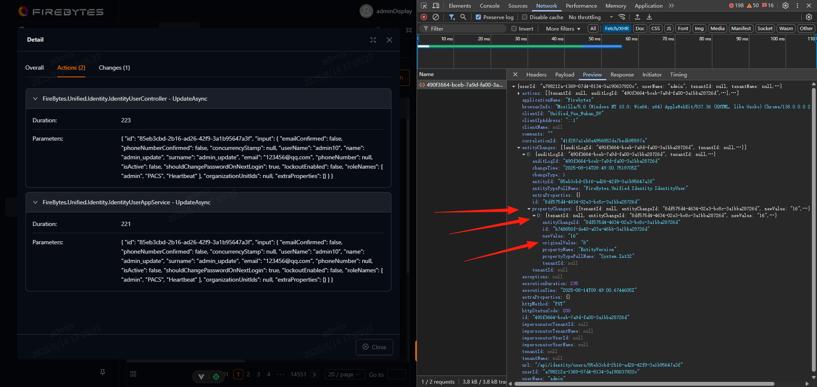This screenshot has width=817, height=387.
Task: Click the grid layout icon near pagination
Action: coord(133,374)
